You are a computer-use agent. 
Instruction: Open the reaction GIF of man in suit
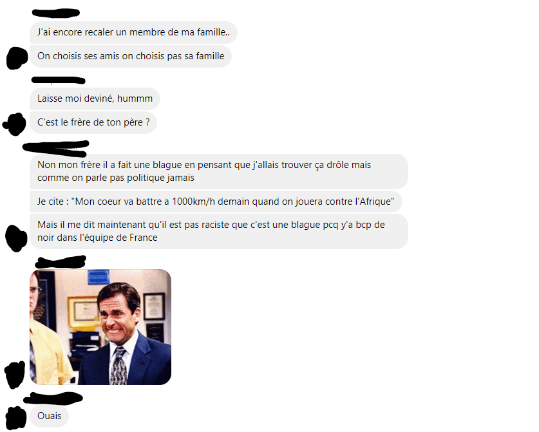(x=100, y=327)
